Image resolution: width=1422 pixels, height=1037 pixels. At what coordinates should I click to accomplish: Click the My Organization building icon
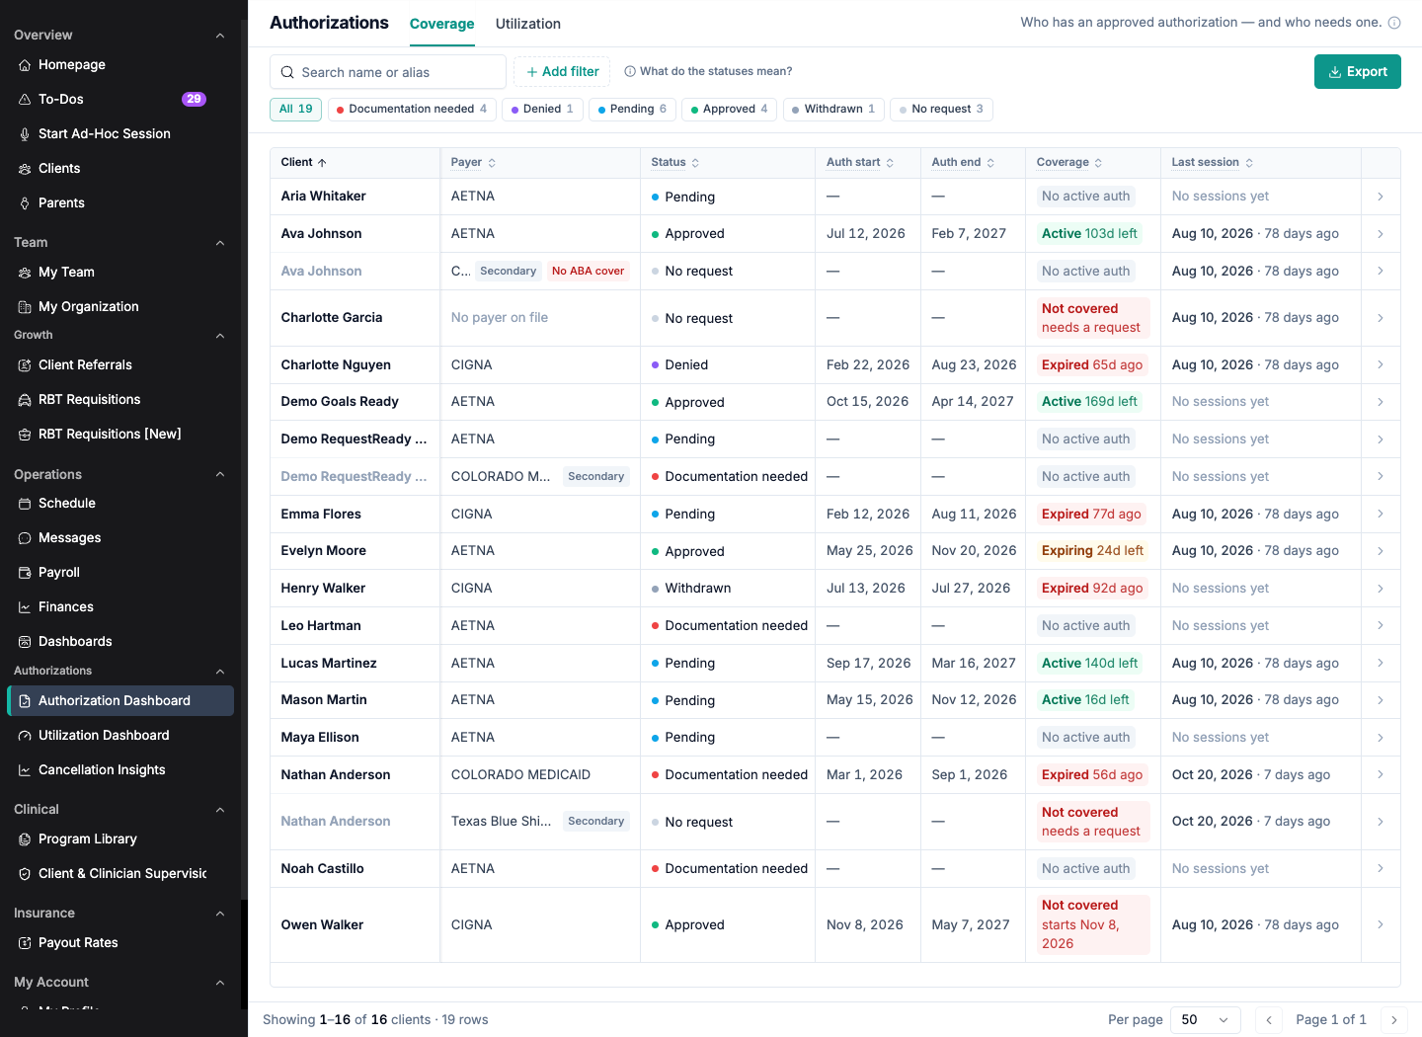[25, 307]
